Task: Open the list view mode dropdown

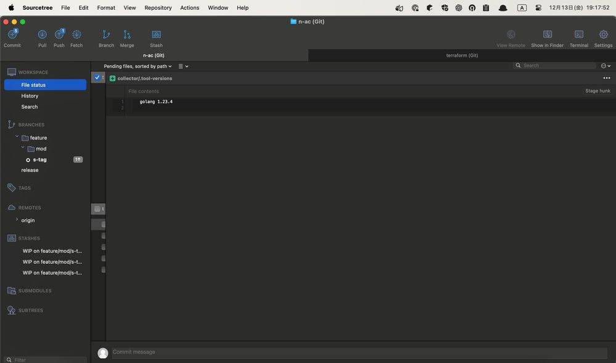Action: [184, 67]
